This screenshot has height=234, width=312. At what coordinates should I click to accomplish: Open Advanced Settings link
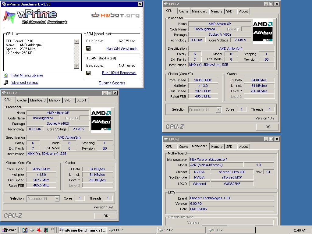(x=24, y=83)
